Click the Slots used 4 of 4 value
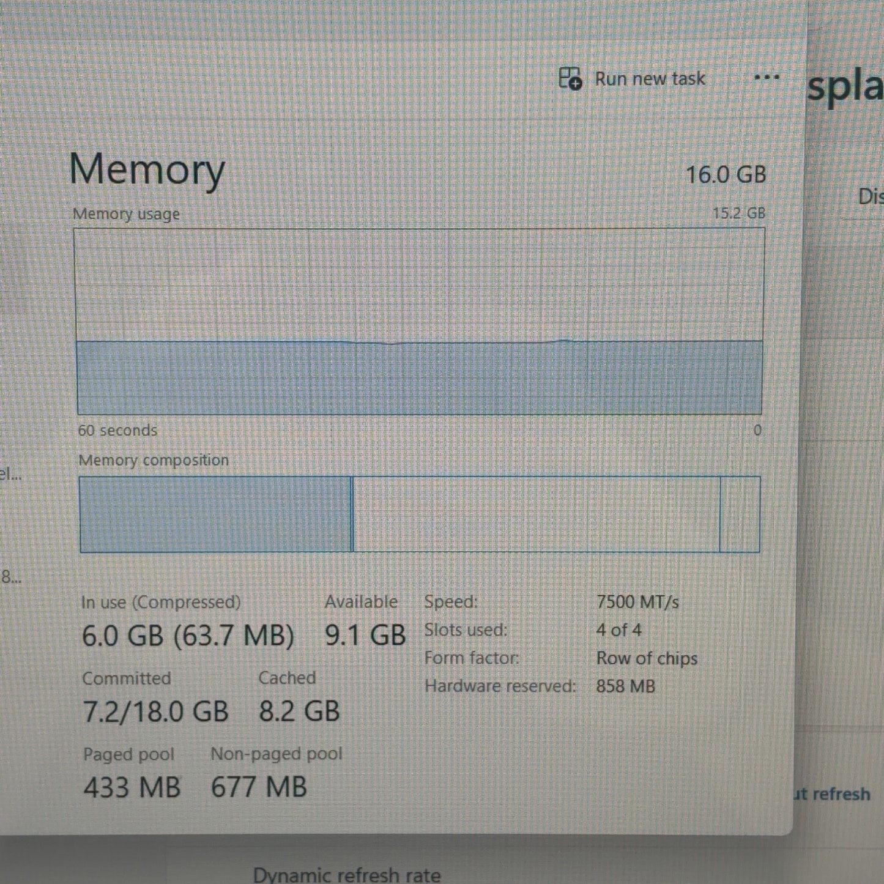The height and width of the screenshot is (884, 884). click(x=619, y=630)
